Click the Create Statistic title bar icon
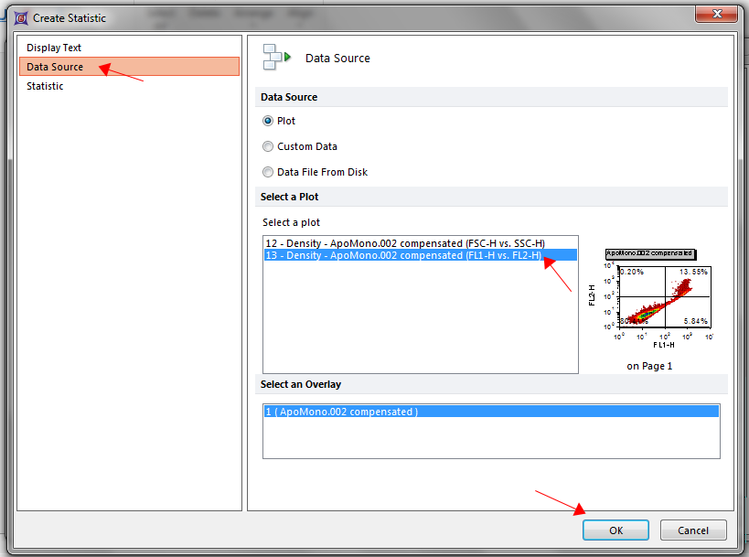This screenshot has width=749, height=557. pos(21,18)
